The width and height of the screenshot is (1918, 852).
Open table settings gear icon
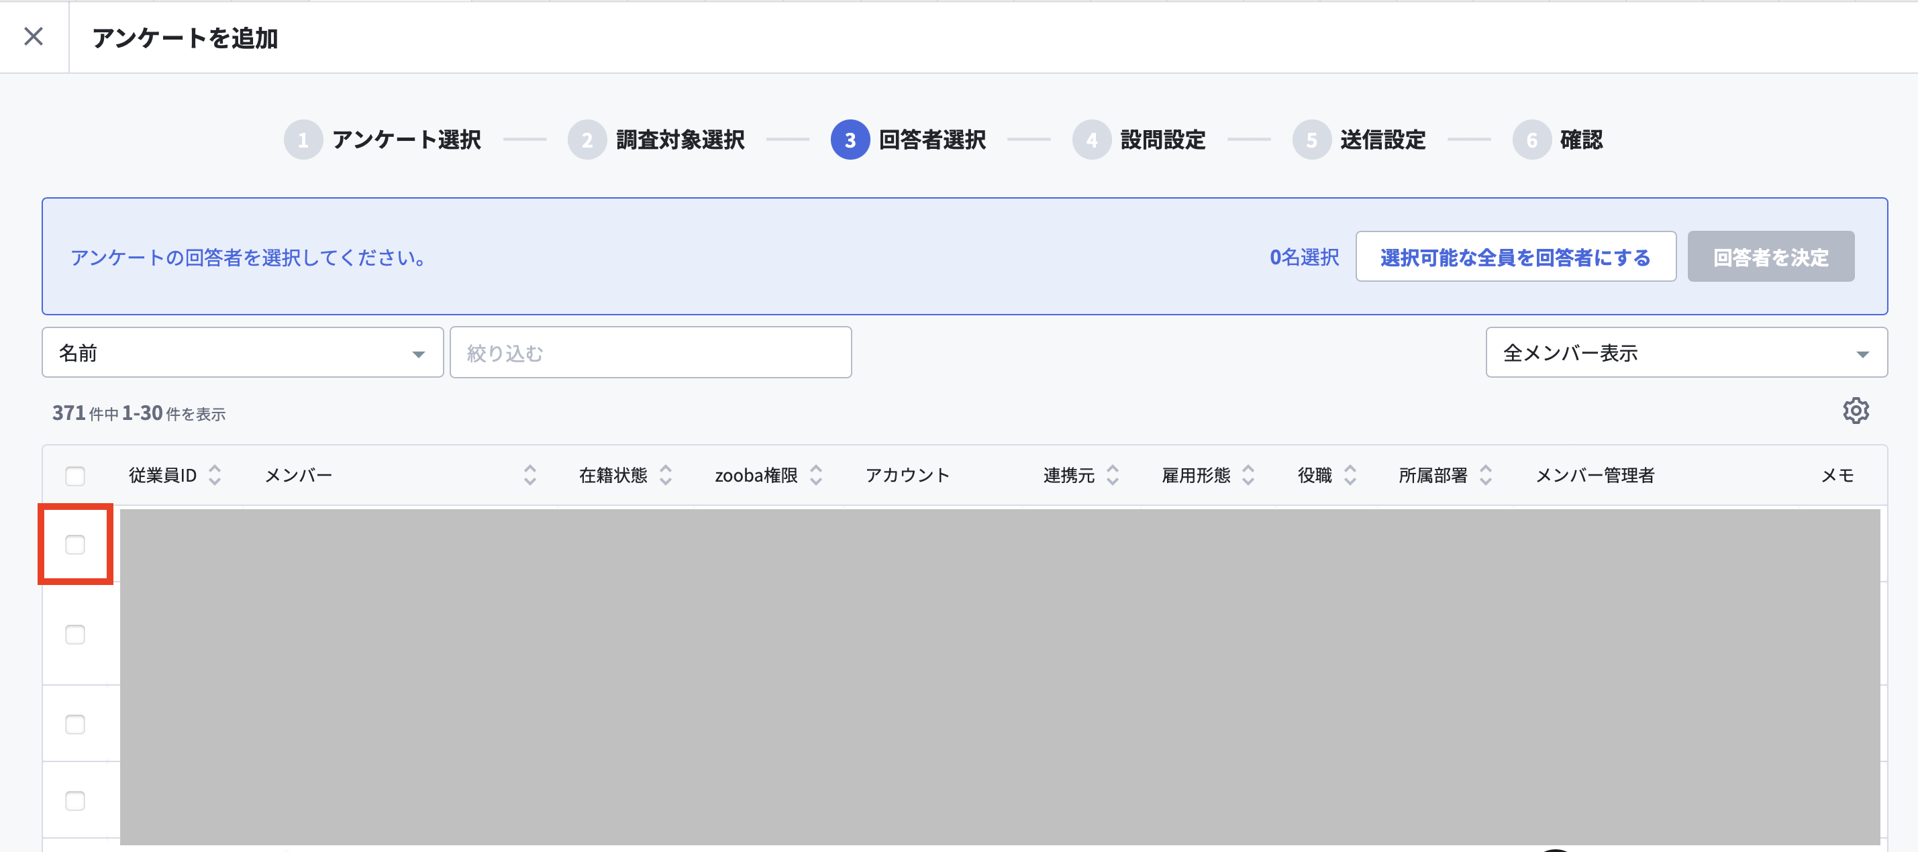(1856, 411)
